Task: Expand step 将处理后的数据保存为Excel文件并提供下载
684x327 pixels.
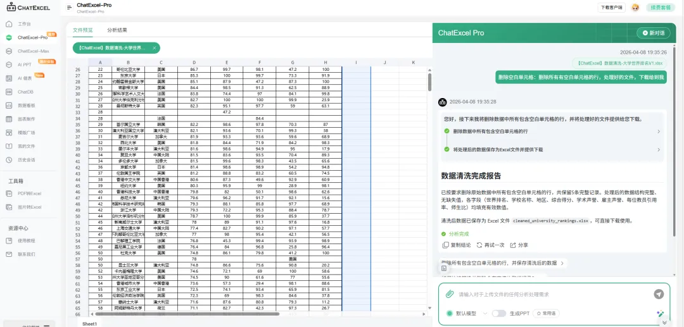Action: pyautogui.click(x=552, y=149)
